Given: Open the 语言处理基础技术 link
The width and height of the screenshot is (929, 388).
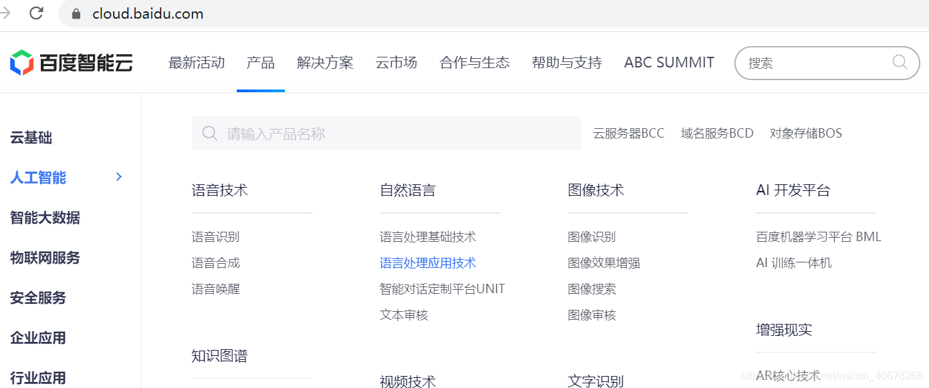Looking at the screenshot, I should (x=428, y=237).
